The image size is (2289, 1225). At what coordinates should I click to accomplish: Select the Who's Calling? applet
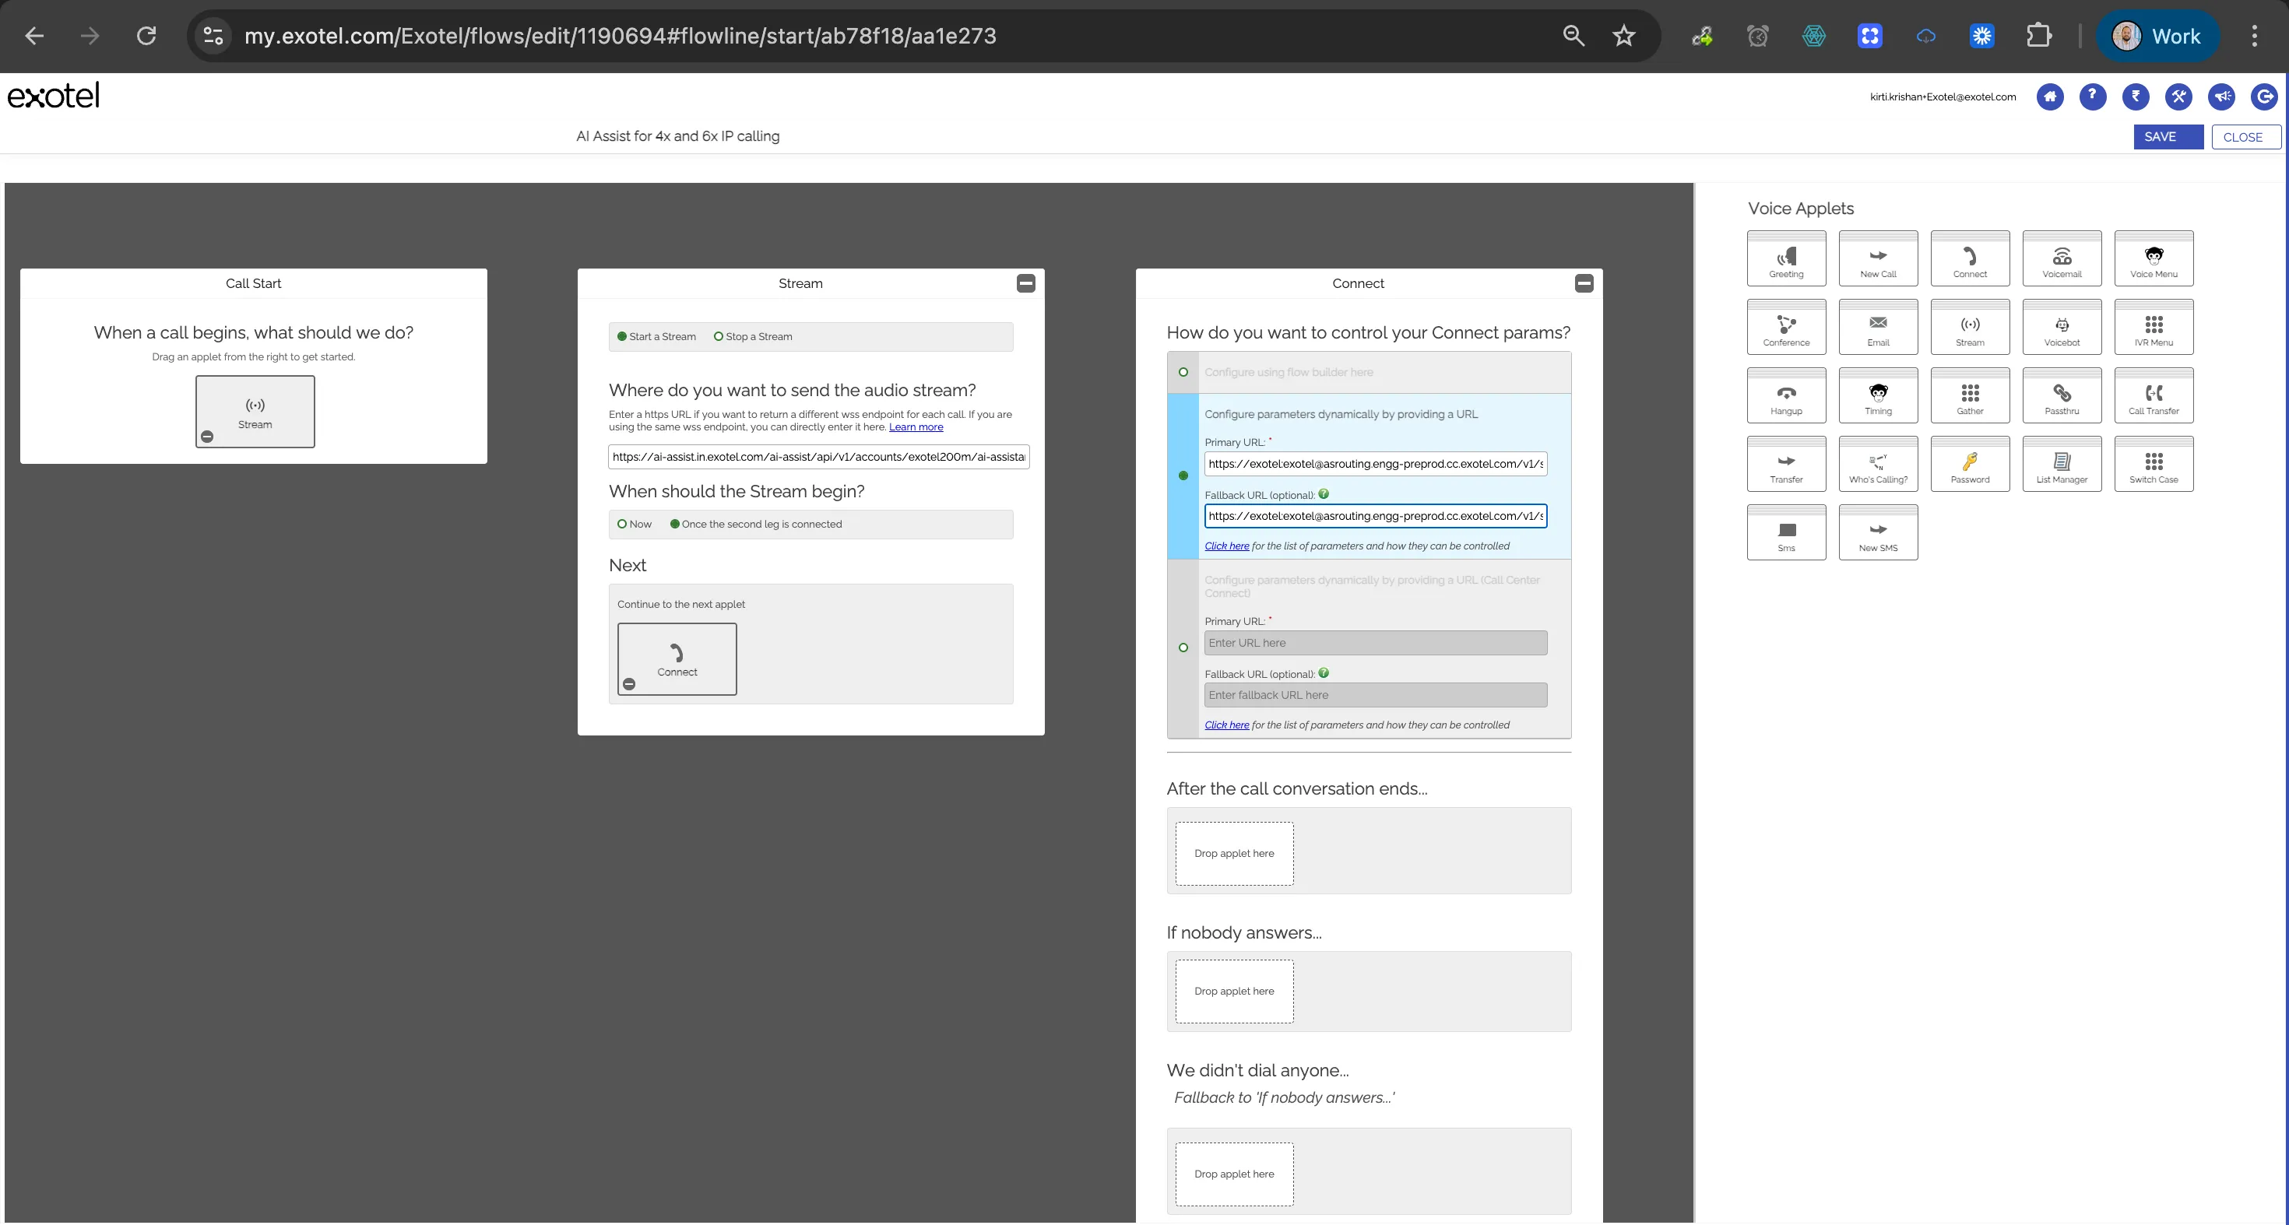pos(1878,464)
